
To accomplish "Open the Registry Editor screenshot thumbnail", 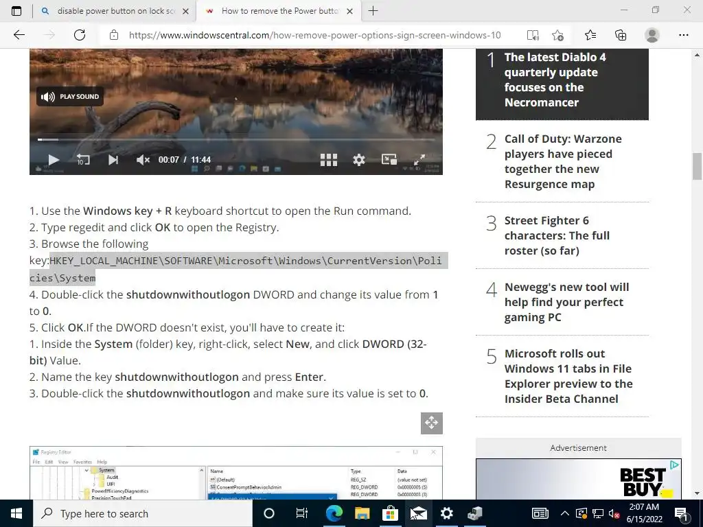I will (x=236, y=473).
